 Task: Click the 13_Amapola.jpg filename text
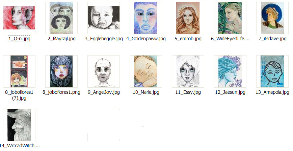click(272, 92)
